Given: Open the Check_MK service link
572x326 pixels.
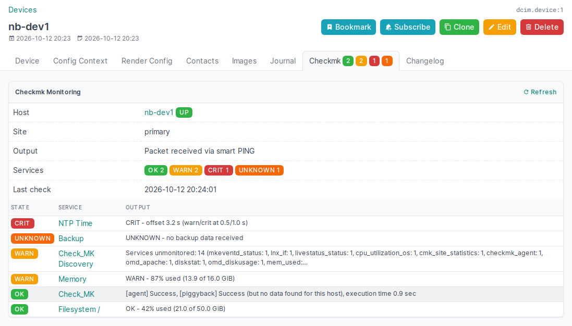Looking at the screenshot, I should 76,294.
